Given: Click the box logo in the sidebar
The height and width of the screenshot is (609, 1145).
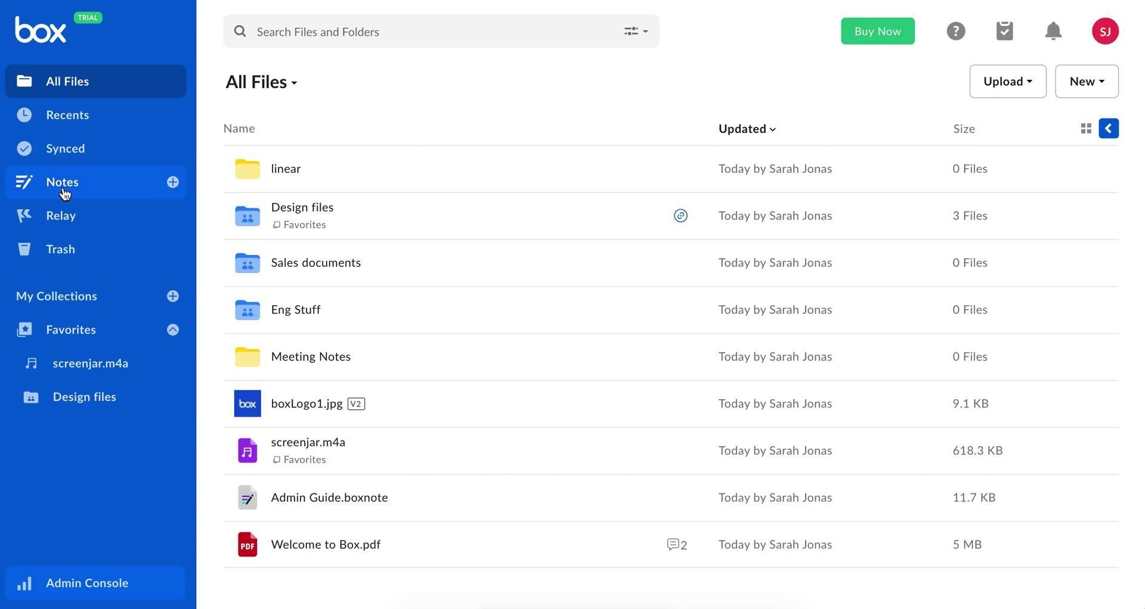Looking at the screenshot, I should click(41, 30).
